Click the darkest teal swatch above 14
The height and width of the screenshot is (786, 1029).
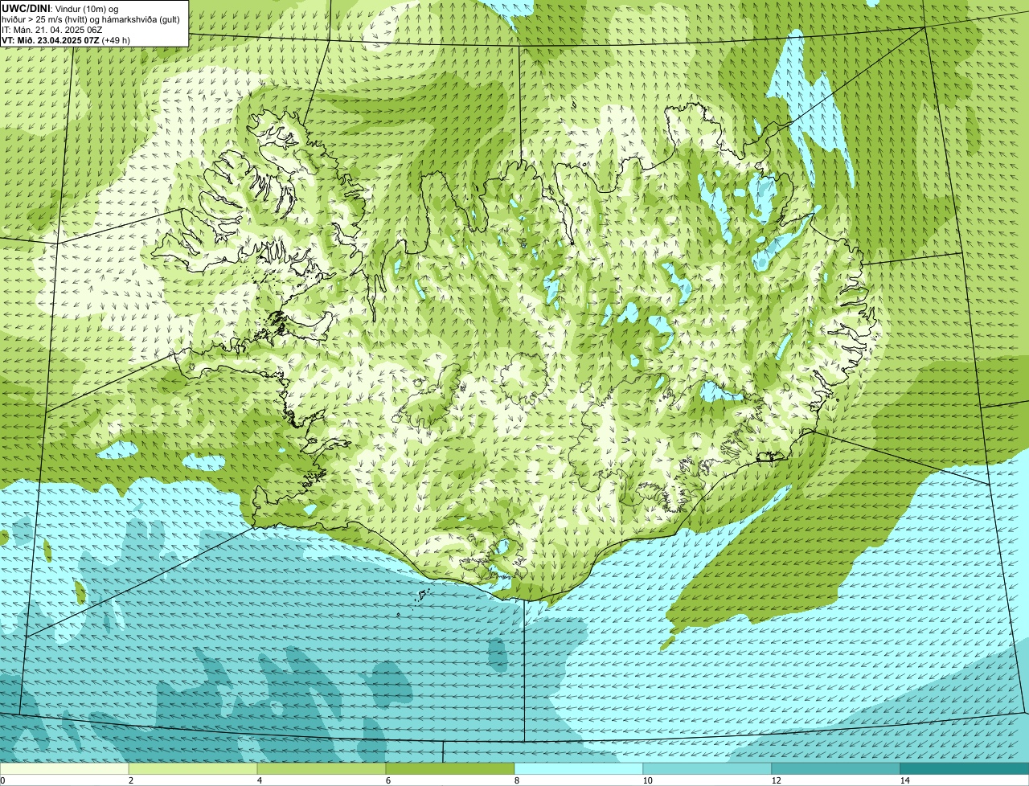click(965, 768)
